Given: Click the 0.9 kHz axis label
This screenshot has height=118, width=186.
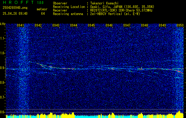Looking at the screenshot, I should pyautogui.click(x=3, y=68).
